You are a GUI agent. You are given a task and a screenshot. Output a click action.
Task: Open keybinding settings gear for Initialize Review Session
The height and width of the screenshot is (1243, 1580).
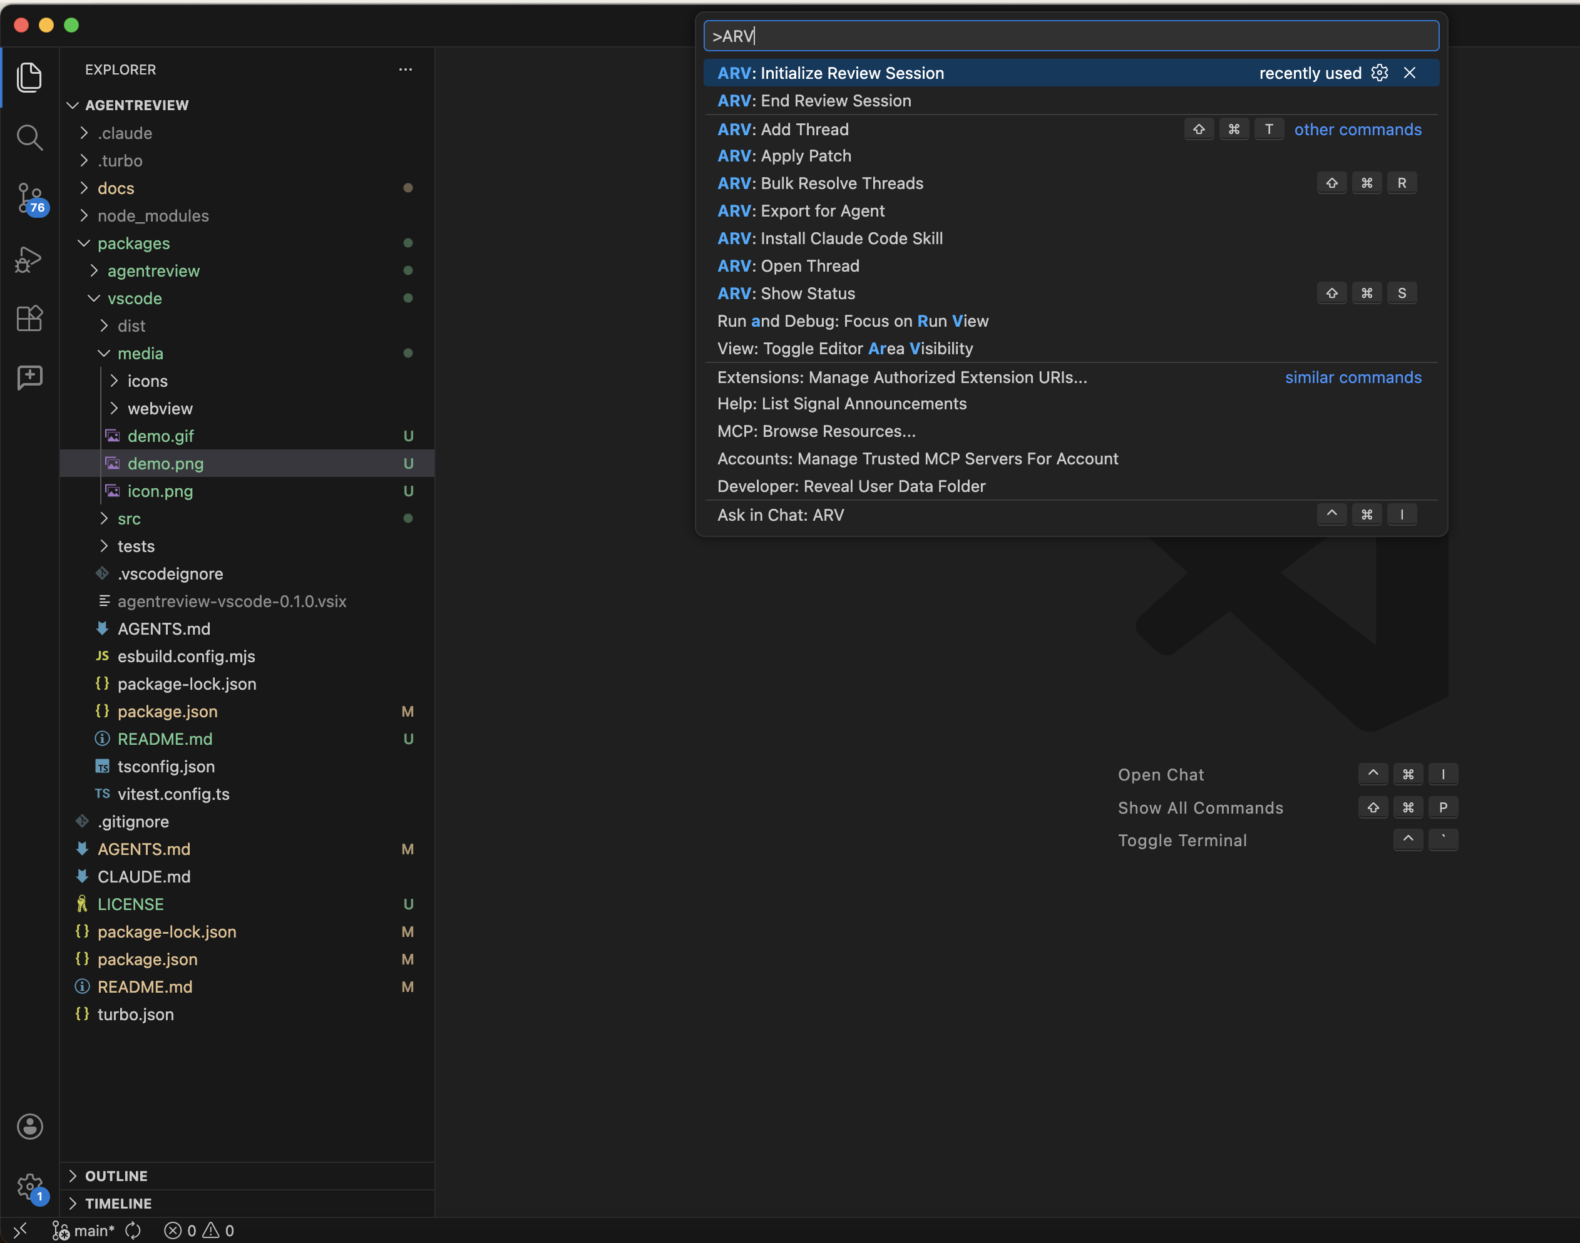[x=1380, y=73]
